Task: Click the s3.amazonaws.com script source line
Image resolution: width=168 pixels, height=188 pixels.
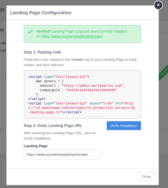Action: (82, 108)
